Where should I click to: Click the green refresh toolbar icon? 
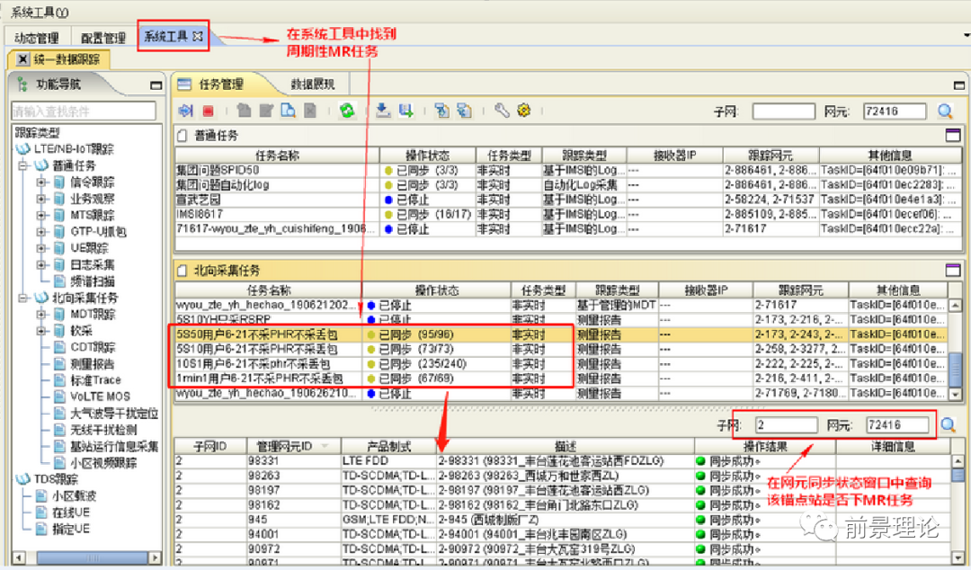click(x=346, y=111)
